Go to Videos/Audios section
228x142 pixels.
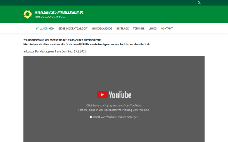[x=102, y=28]
